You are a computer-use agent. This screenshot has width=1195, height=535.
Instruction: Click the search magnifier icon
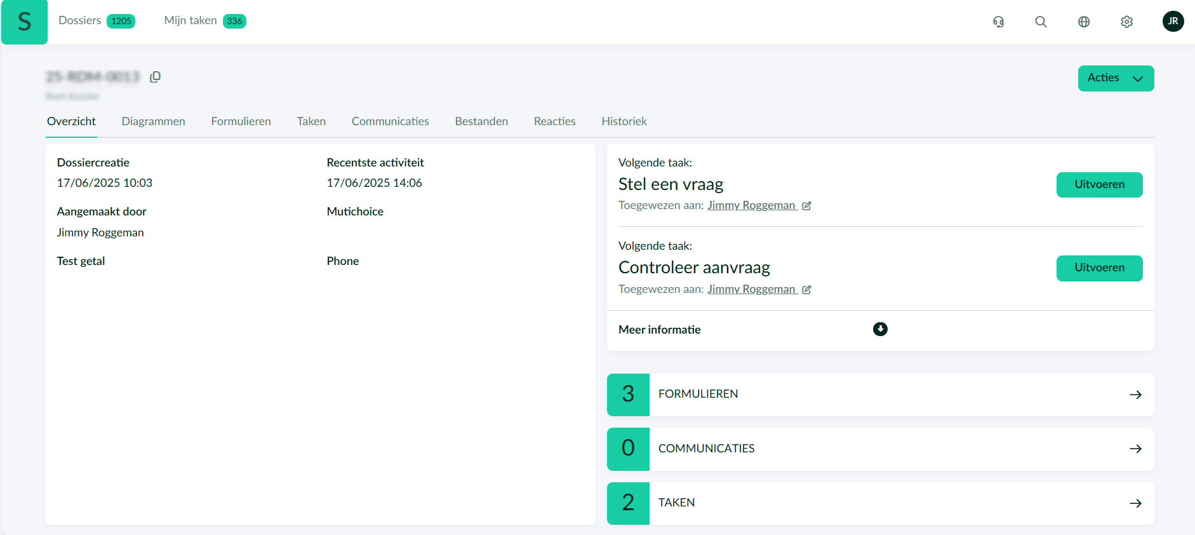tap(1041, 22)
